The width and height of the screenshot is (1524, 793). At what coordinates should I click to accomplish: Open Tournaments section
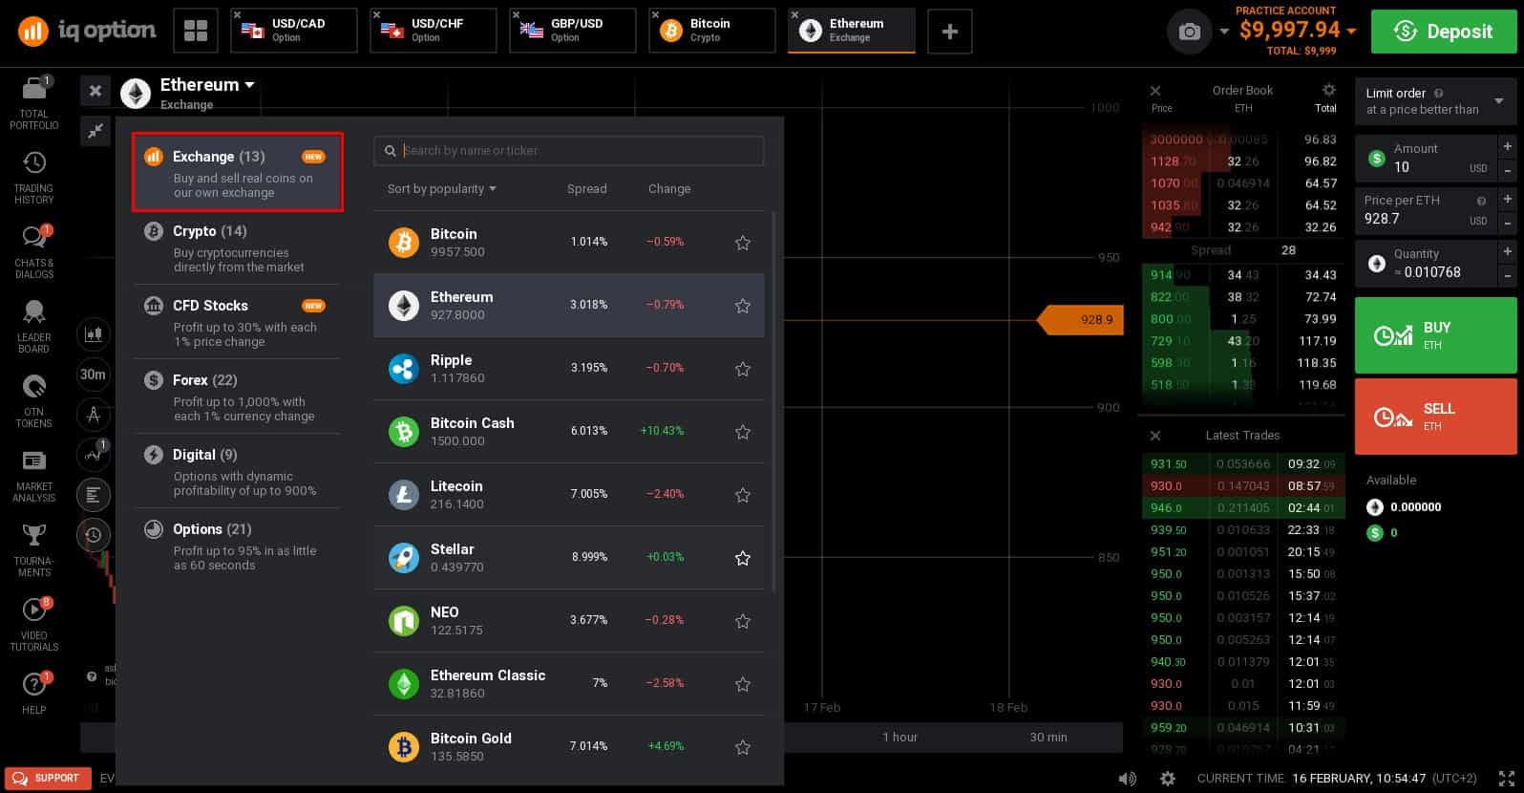tap(34, 549)
